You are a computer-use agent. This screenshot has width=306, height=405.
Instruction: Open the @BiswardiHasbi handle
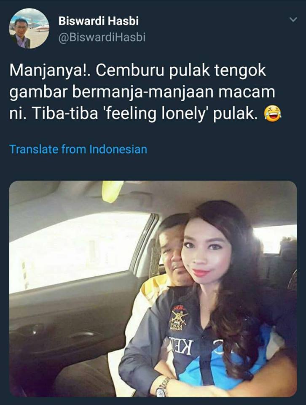coord(102,38)
